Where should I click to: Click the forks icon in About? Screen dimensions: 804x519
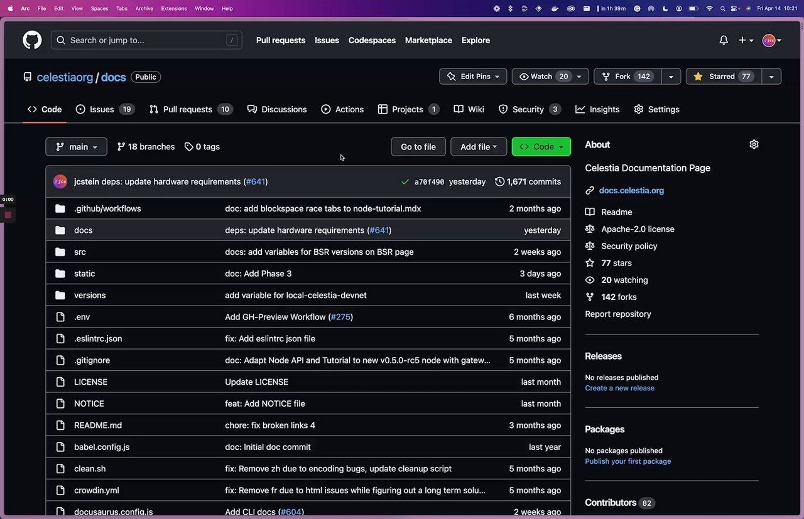(x=590, y=297)
